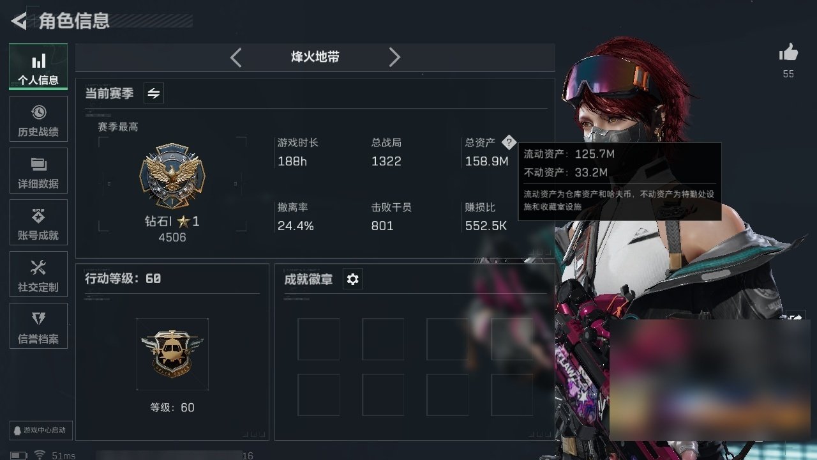Click the 钻石I rank eagle emblem
Screen dimensions: 817x460
click(x=172, y=176)
